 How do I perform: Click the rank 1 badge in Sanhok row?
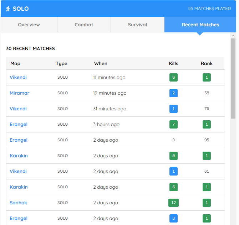207,203
